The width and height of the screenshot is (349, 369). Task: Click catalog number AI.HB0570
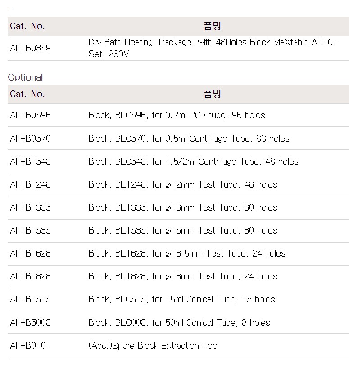30,139
